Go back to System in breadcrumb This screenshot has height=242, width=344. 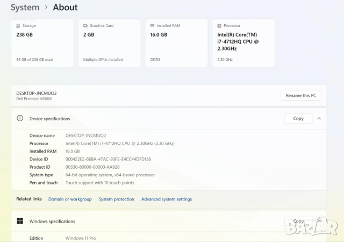[25, 7]
